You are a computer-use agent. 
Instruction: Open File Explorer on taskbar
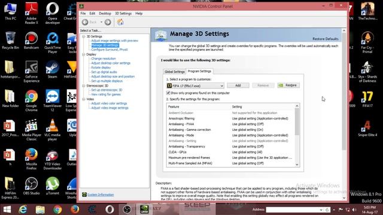click(x=40, y=210)
